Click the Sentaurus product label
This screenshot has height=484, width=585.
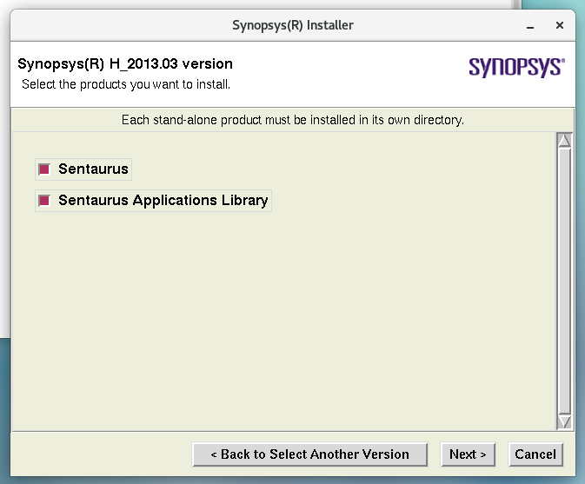tap(93, 169)
